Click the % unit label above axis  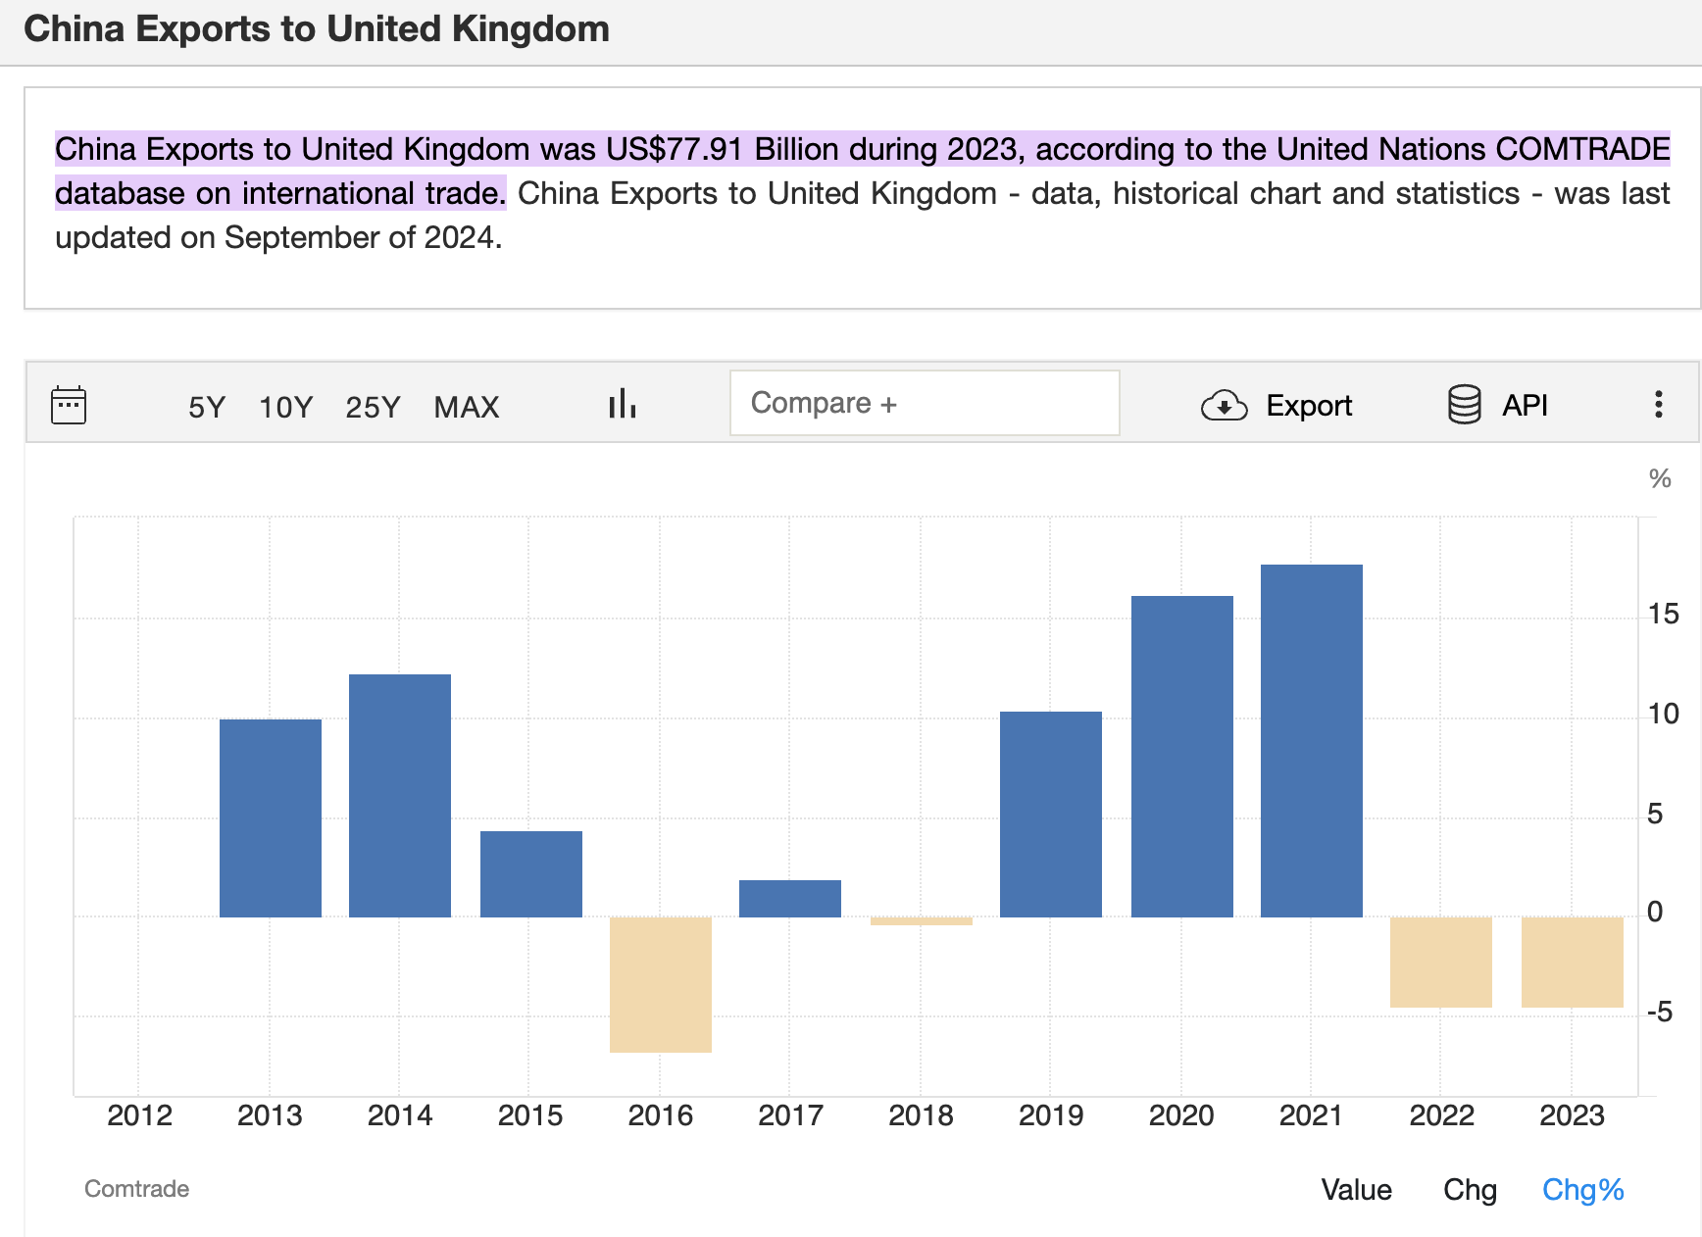1660,478
